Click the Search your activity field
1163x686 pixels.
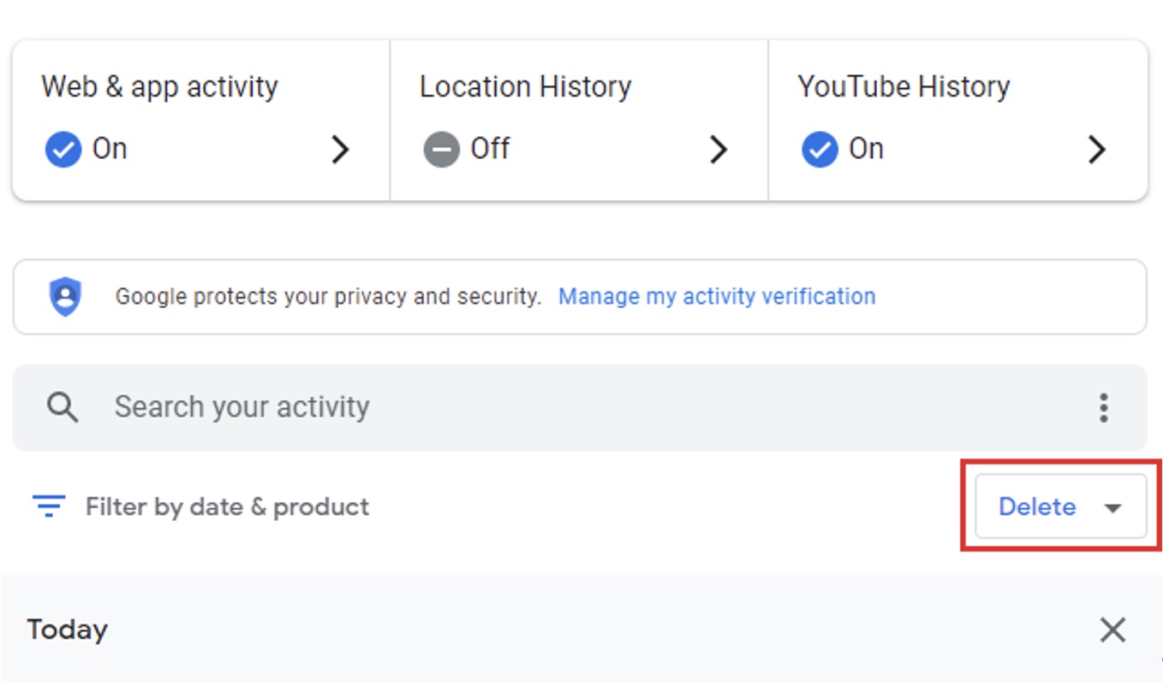point(242,407)
